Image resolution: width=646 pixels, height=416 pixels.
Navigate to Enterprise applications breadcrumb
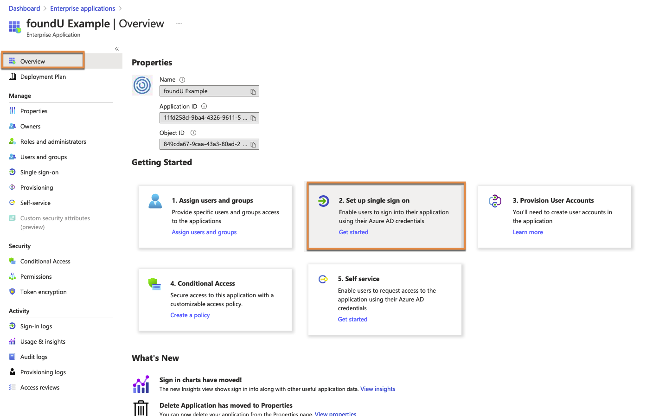(x=83, y=8)
